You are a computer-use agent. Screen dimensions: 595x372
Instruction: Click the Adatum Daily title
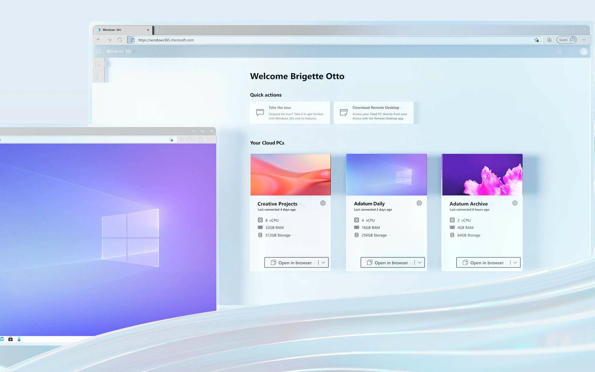point(369,204)
